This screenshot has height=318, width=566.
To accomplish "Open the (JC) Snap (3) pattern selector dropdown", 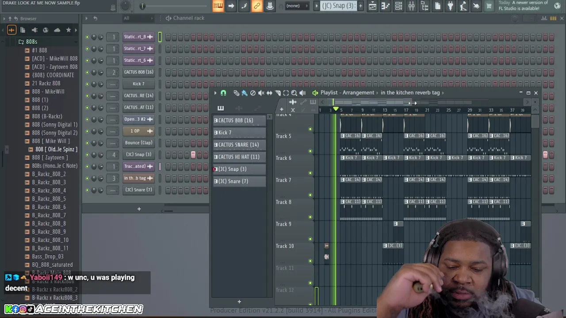I will [338, 6].
